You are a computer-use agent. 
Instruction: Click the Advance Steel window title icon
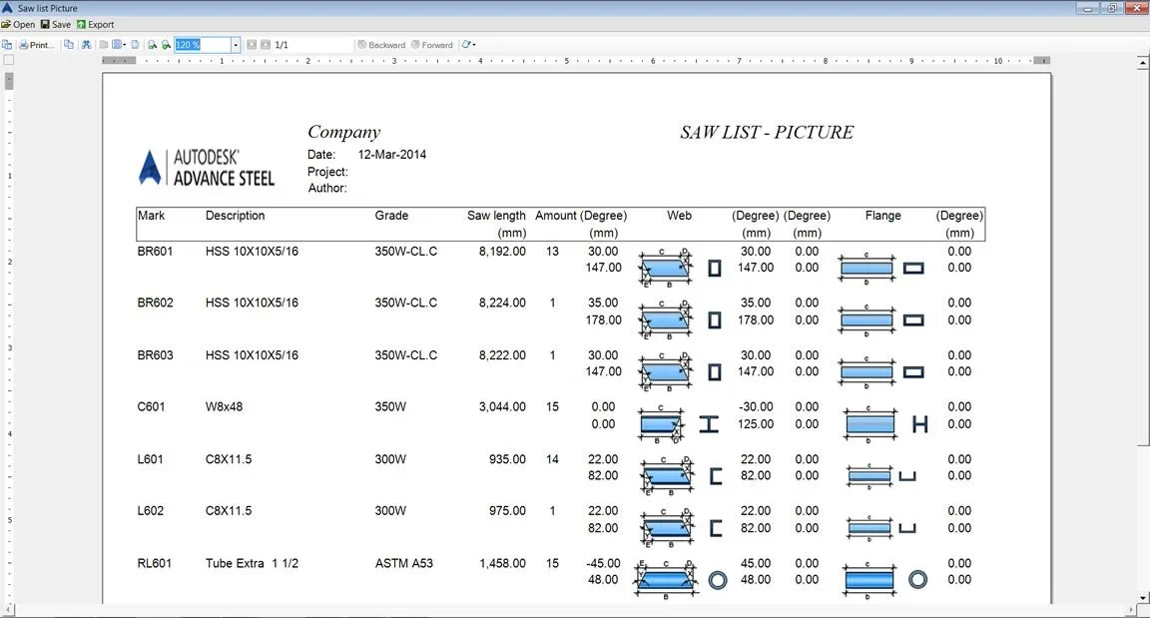click(7, 7)
